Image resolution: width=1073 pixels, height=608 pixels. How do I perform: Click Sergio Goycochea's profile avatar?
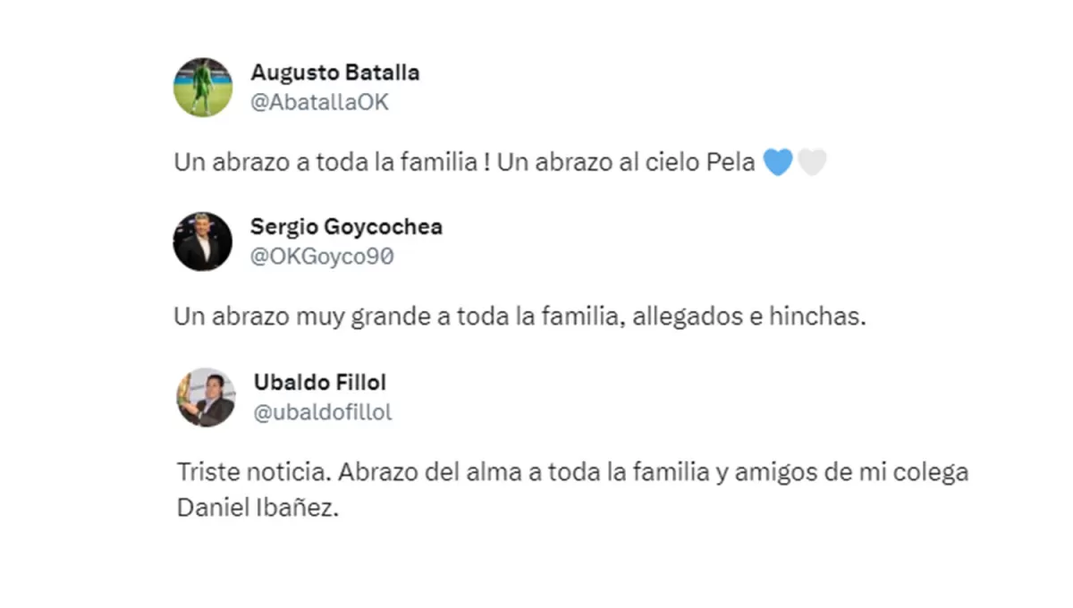pyautogui.click(x=203, y=241)
